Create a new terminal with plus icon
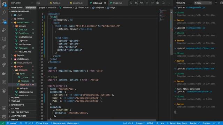The image size is (223, 125). pos(216,3)
